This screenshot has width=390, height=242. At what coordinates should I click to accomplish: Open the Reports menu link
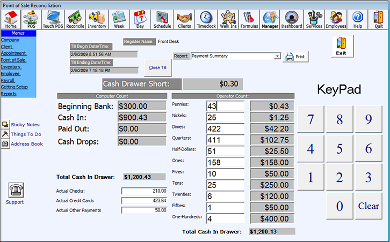pyautogui.click(x=9, y=94)
